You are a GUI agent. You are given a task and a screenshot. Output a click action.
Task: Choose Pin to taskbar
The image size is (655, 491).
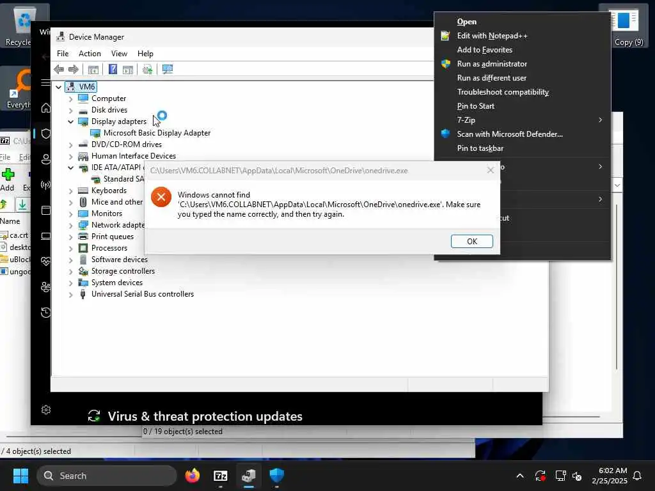coord(522,148)
